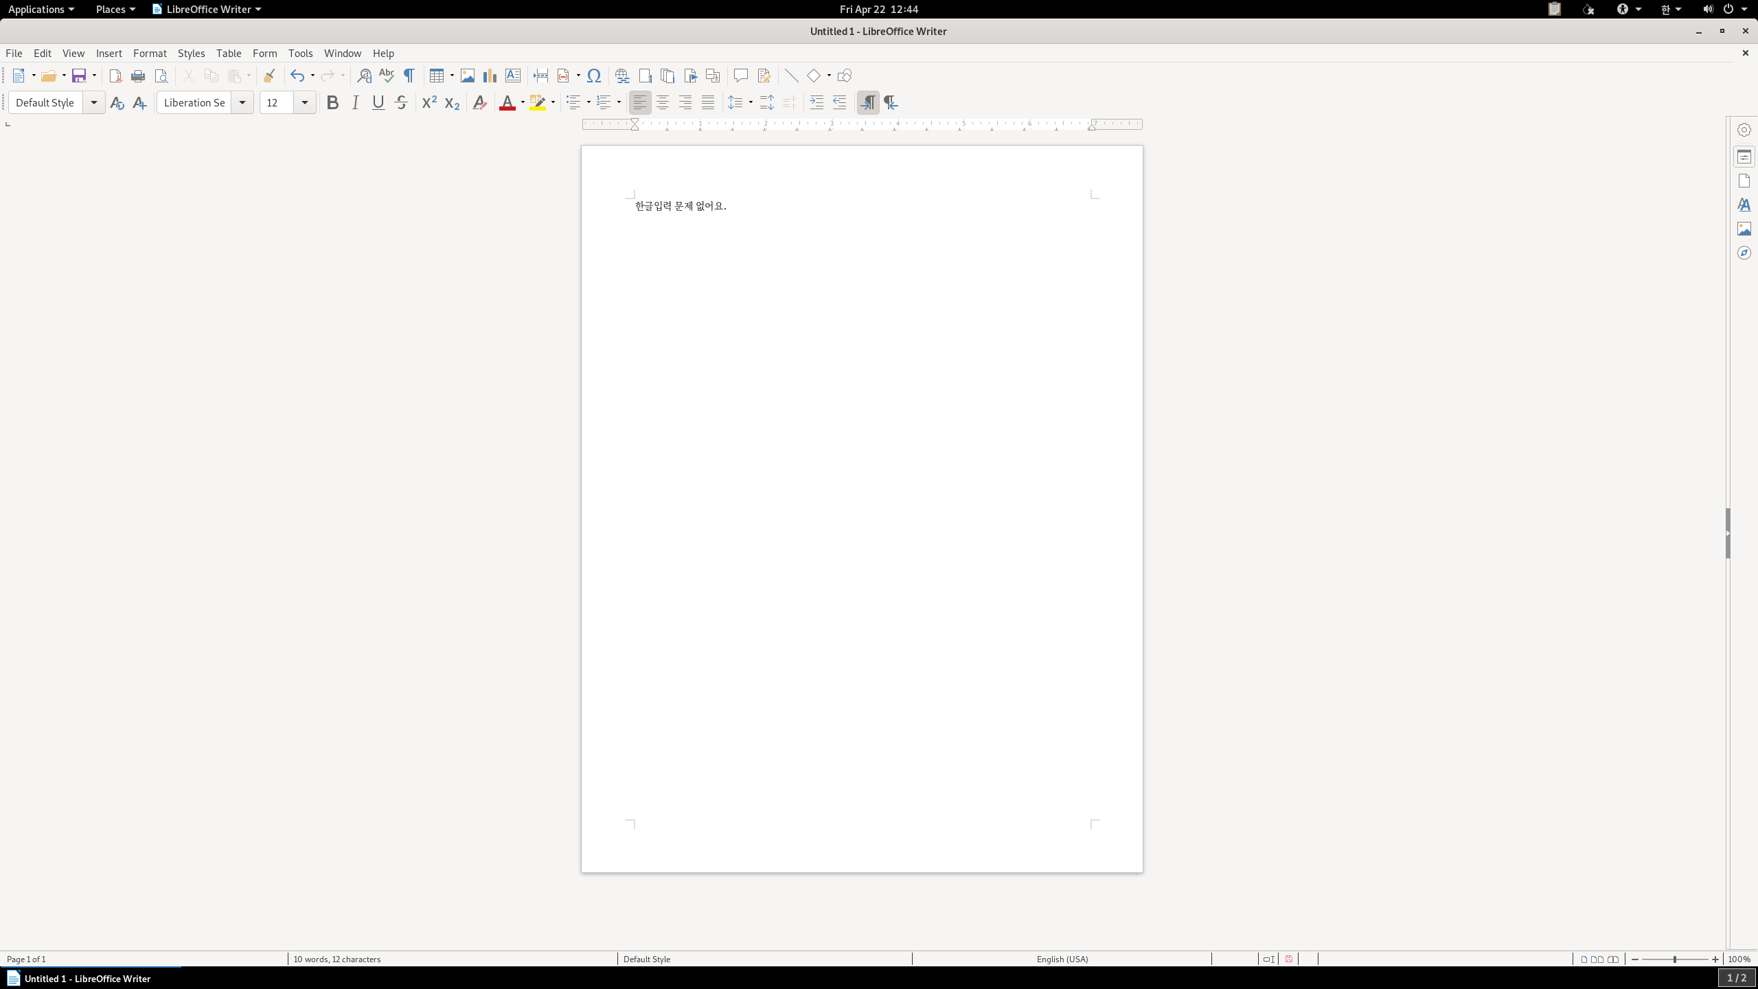Image resolution: width=1758 pixels, height=989 pixels.
Task: Click the Insert Chart icon
Action: pyautogui.click(x=490, y=76)
